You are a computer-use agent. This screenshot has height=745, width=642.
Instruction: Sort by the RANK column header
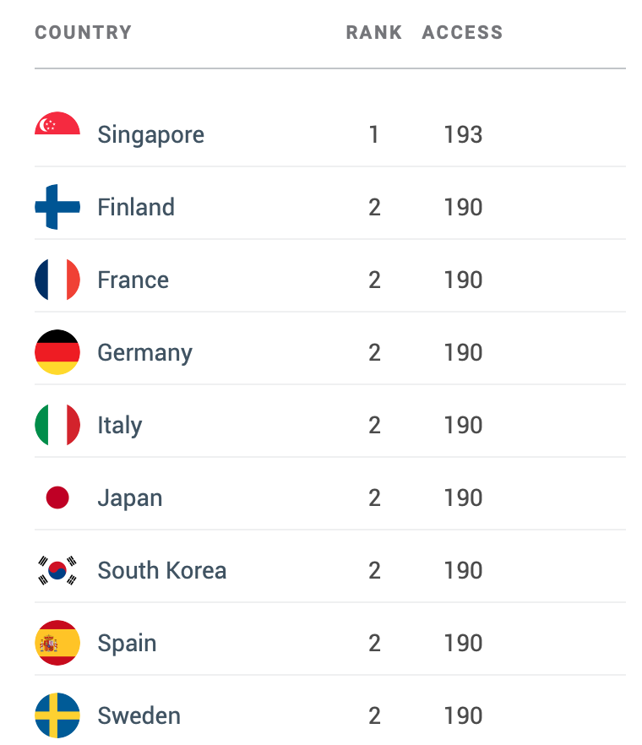(x=374, y=32)
